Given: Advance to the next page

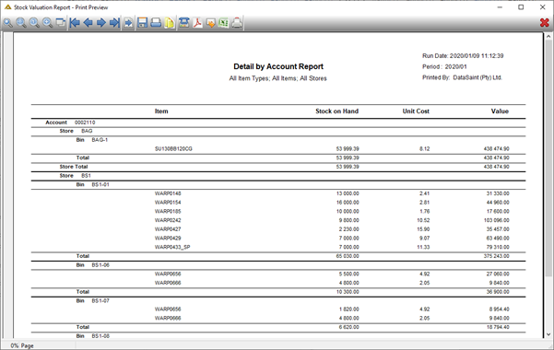Looking at the screenshot, I should [101, 23].
